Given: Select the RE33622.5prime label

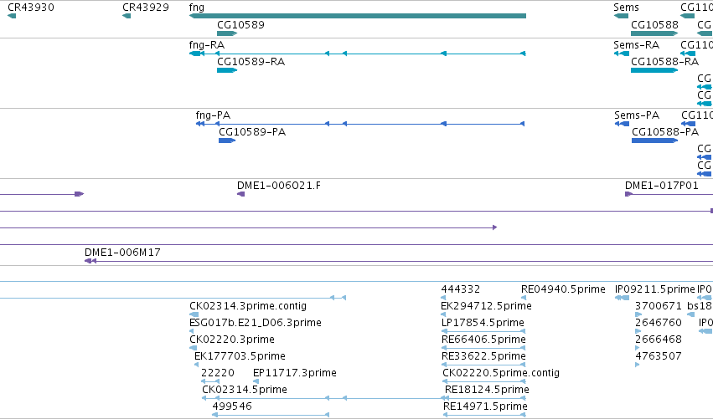Looking at the screenshot, I should click(483, 356).
